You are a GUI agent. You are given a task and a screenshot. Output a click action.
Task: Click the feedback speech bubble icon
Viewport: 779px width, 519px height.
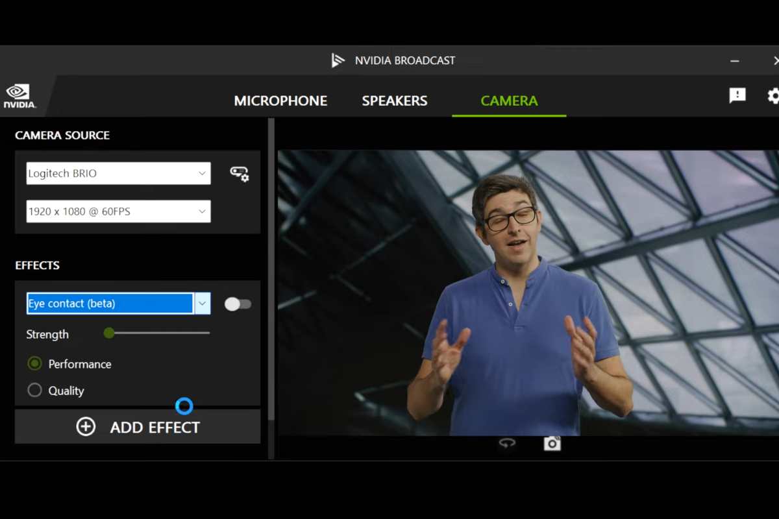click(737, 96)
